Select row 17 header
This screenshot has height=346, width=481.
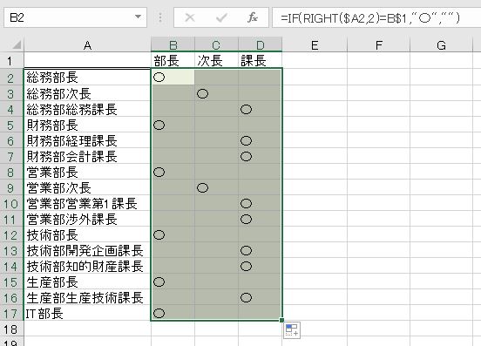[11, 313]
